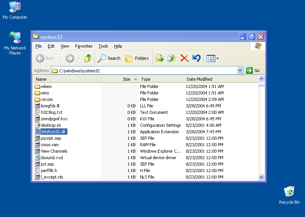Expand the Address bar dropdown
The height and width of the screenshot is (217, 305).
tap(240, 70)
